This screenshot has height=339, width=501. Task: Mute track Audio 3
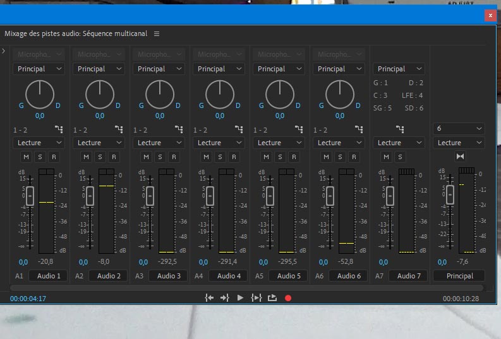[x=147, y=157]
